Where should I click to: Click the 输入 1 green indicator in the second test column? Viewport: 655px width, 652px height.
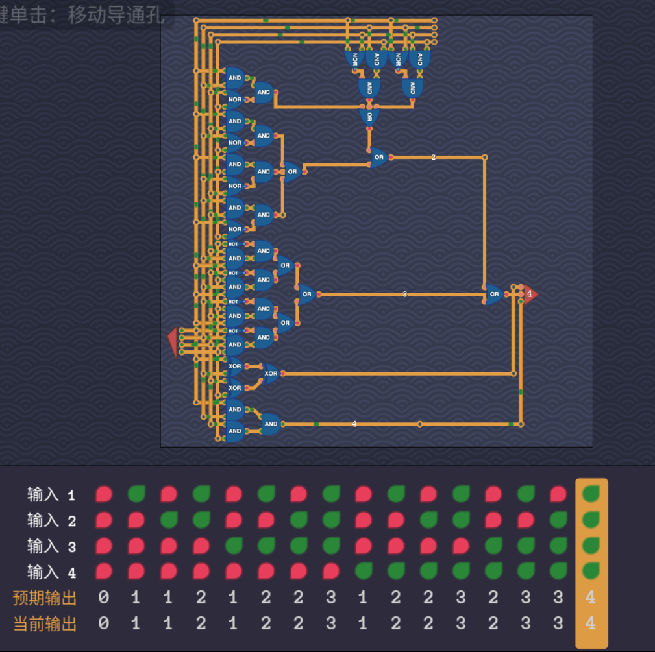click(136, 494)
